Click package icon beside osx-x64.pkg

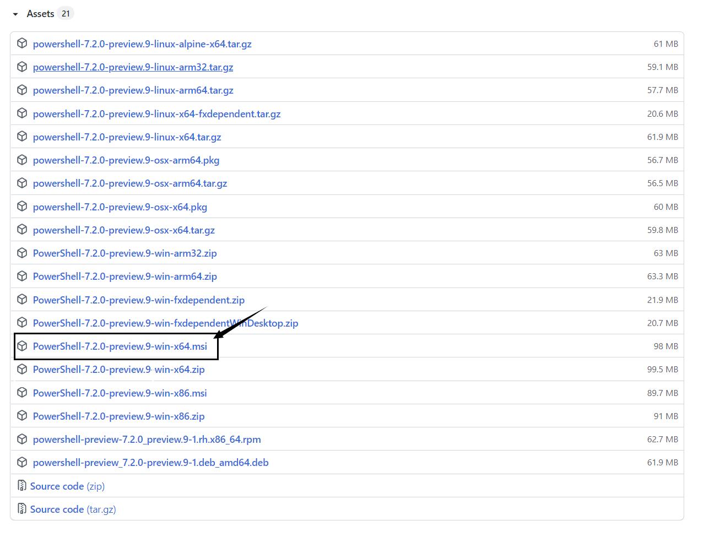(x=22, y=207)
